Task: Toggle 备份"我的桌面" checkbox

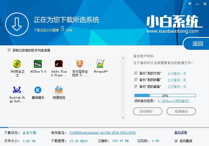Action: (136, 87)
